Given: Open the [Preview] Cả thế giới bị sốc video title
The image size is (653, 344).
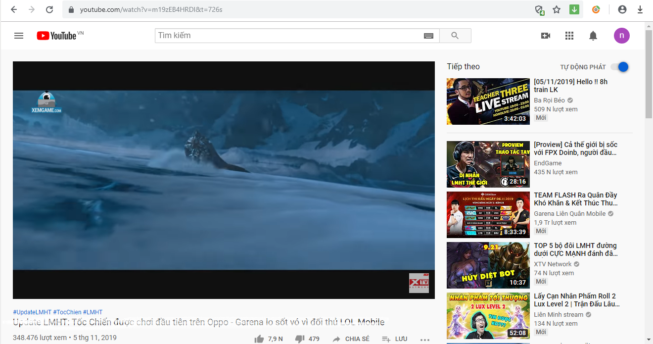Looking at the screenshot, I should click(576, 148).
